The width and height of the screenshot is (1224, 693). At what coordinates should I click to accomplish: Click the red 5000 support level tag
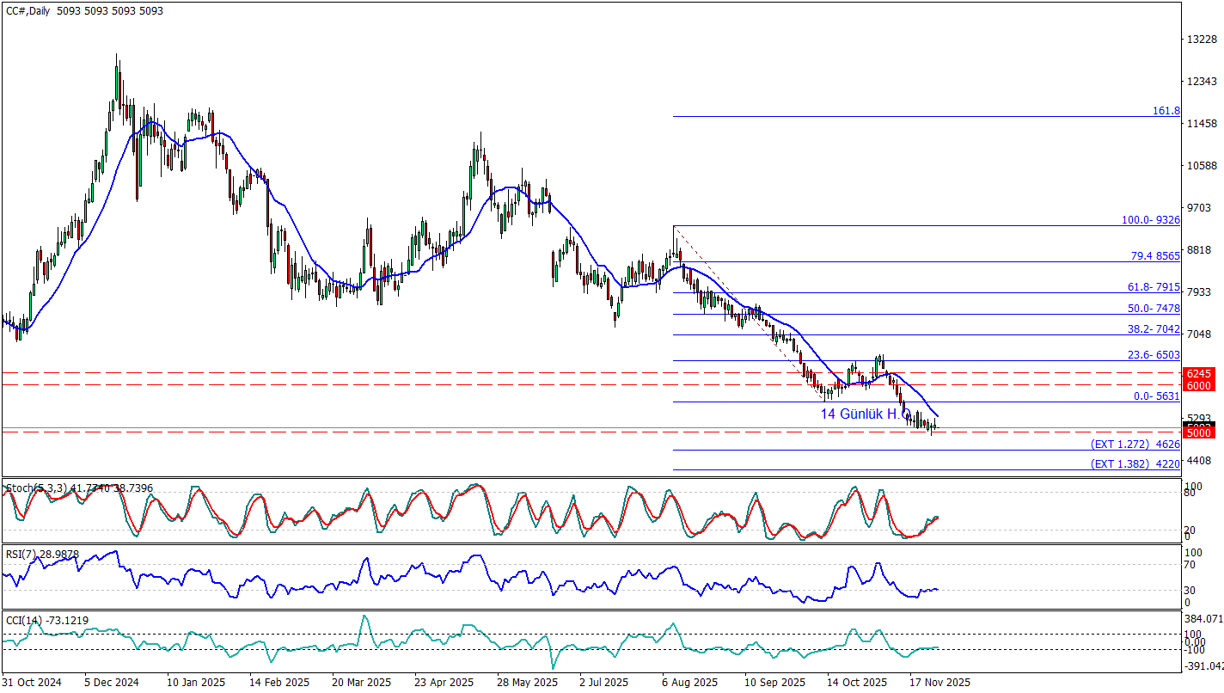pyautogui.click(x=1199, y=433)
